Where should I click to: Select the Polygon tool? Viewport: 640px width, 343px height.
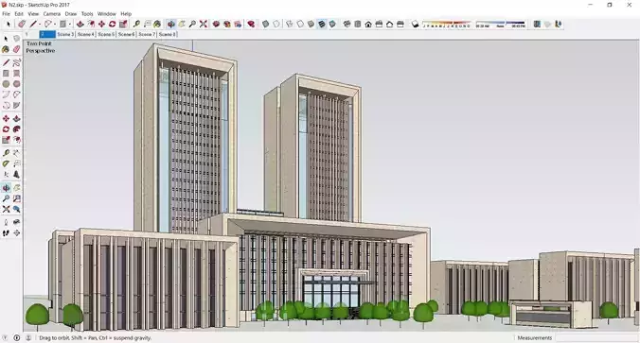17,84
